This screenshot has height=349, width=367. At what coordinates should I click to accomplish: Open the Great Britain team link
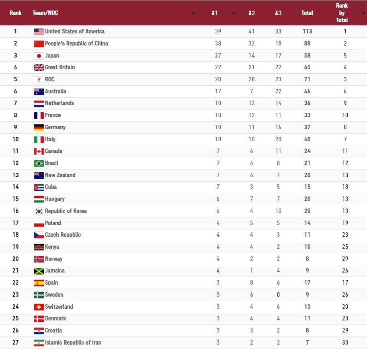60,67
